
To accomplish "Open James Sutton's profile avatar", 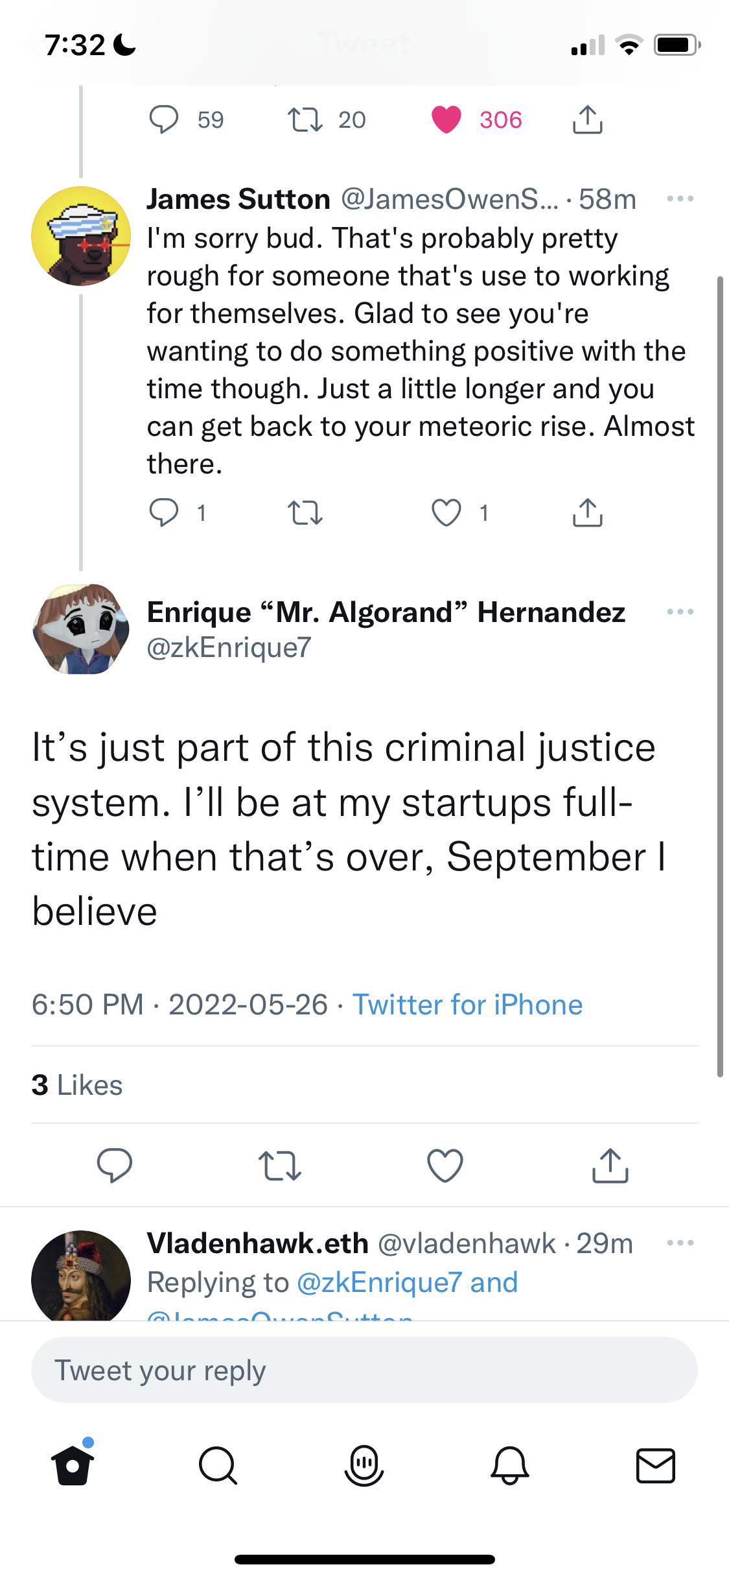I will 81,236.
